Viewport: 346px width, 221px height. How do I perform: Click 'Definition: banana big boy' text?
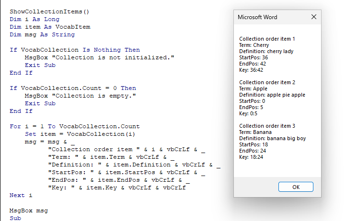point(273,138)
